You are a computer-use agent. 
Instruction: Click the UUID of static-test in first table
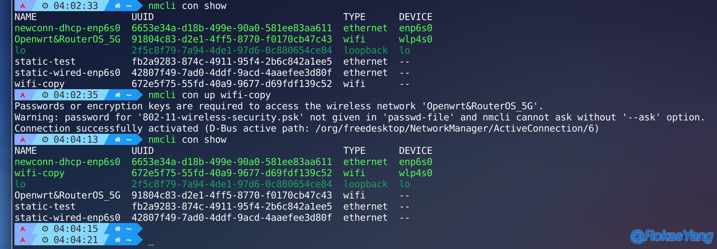point(232,62)
